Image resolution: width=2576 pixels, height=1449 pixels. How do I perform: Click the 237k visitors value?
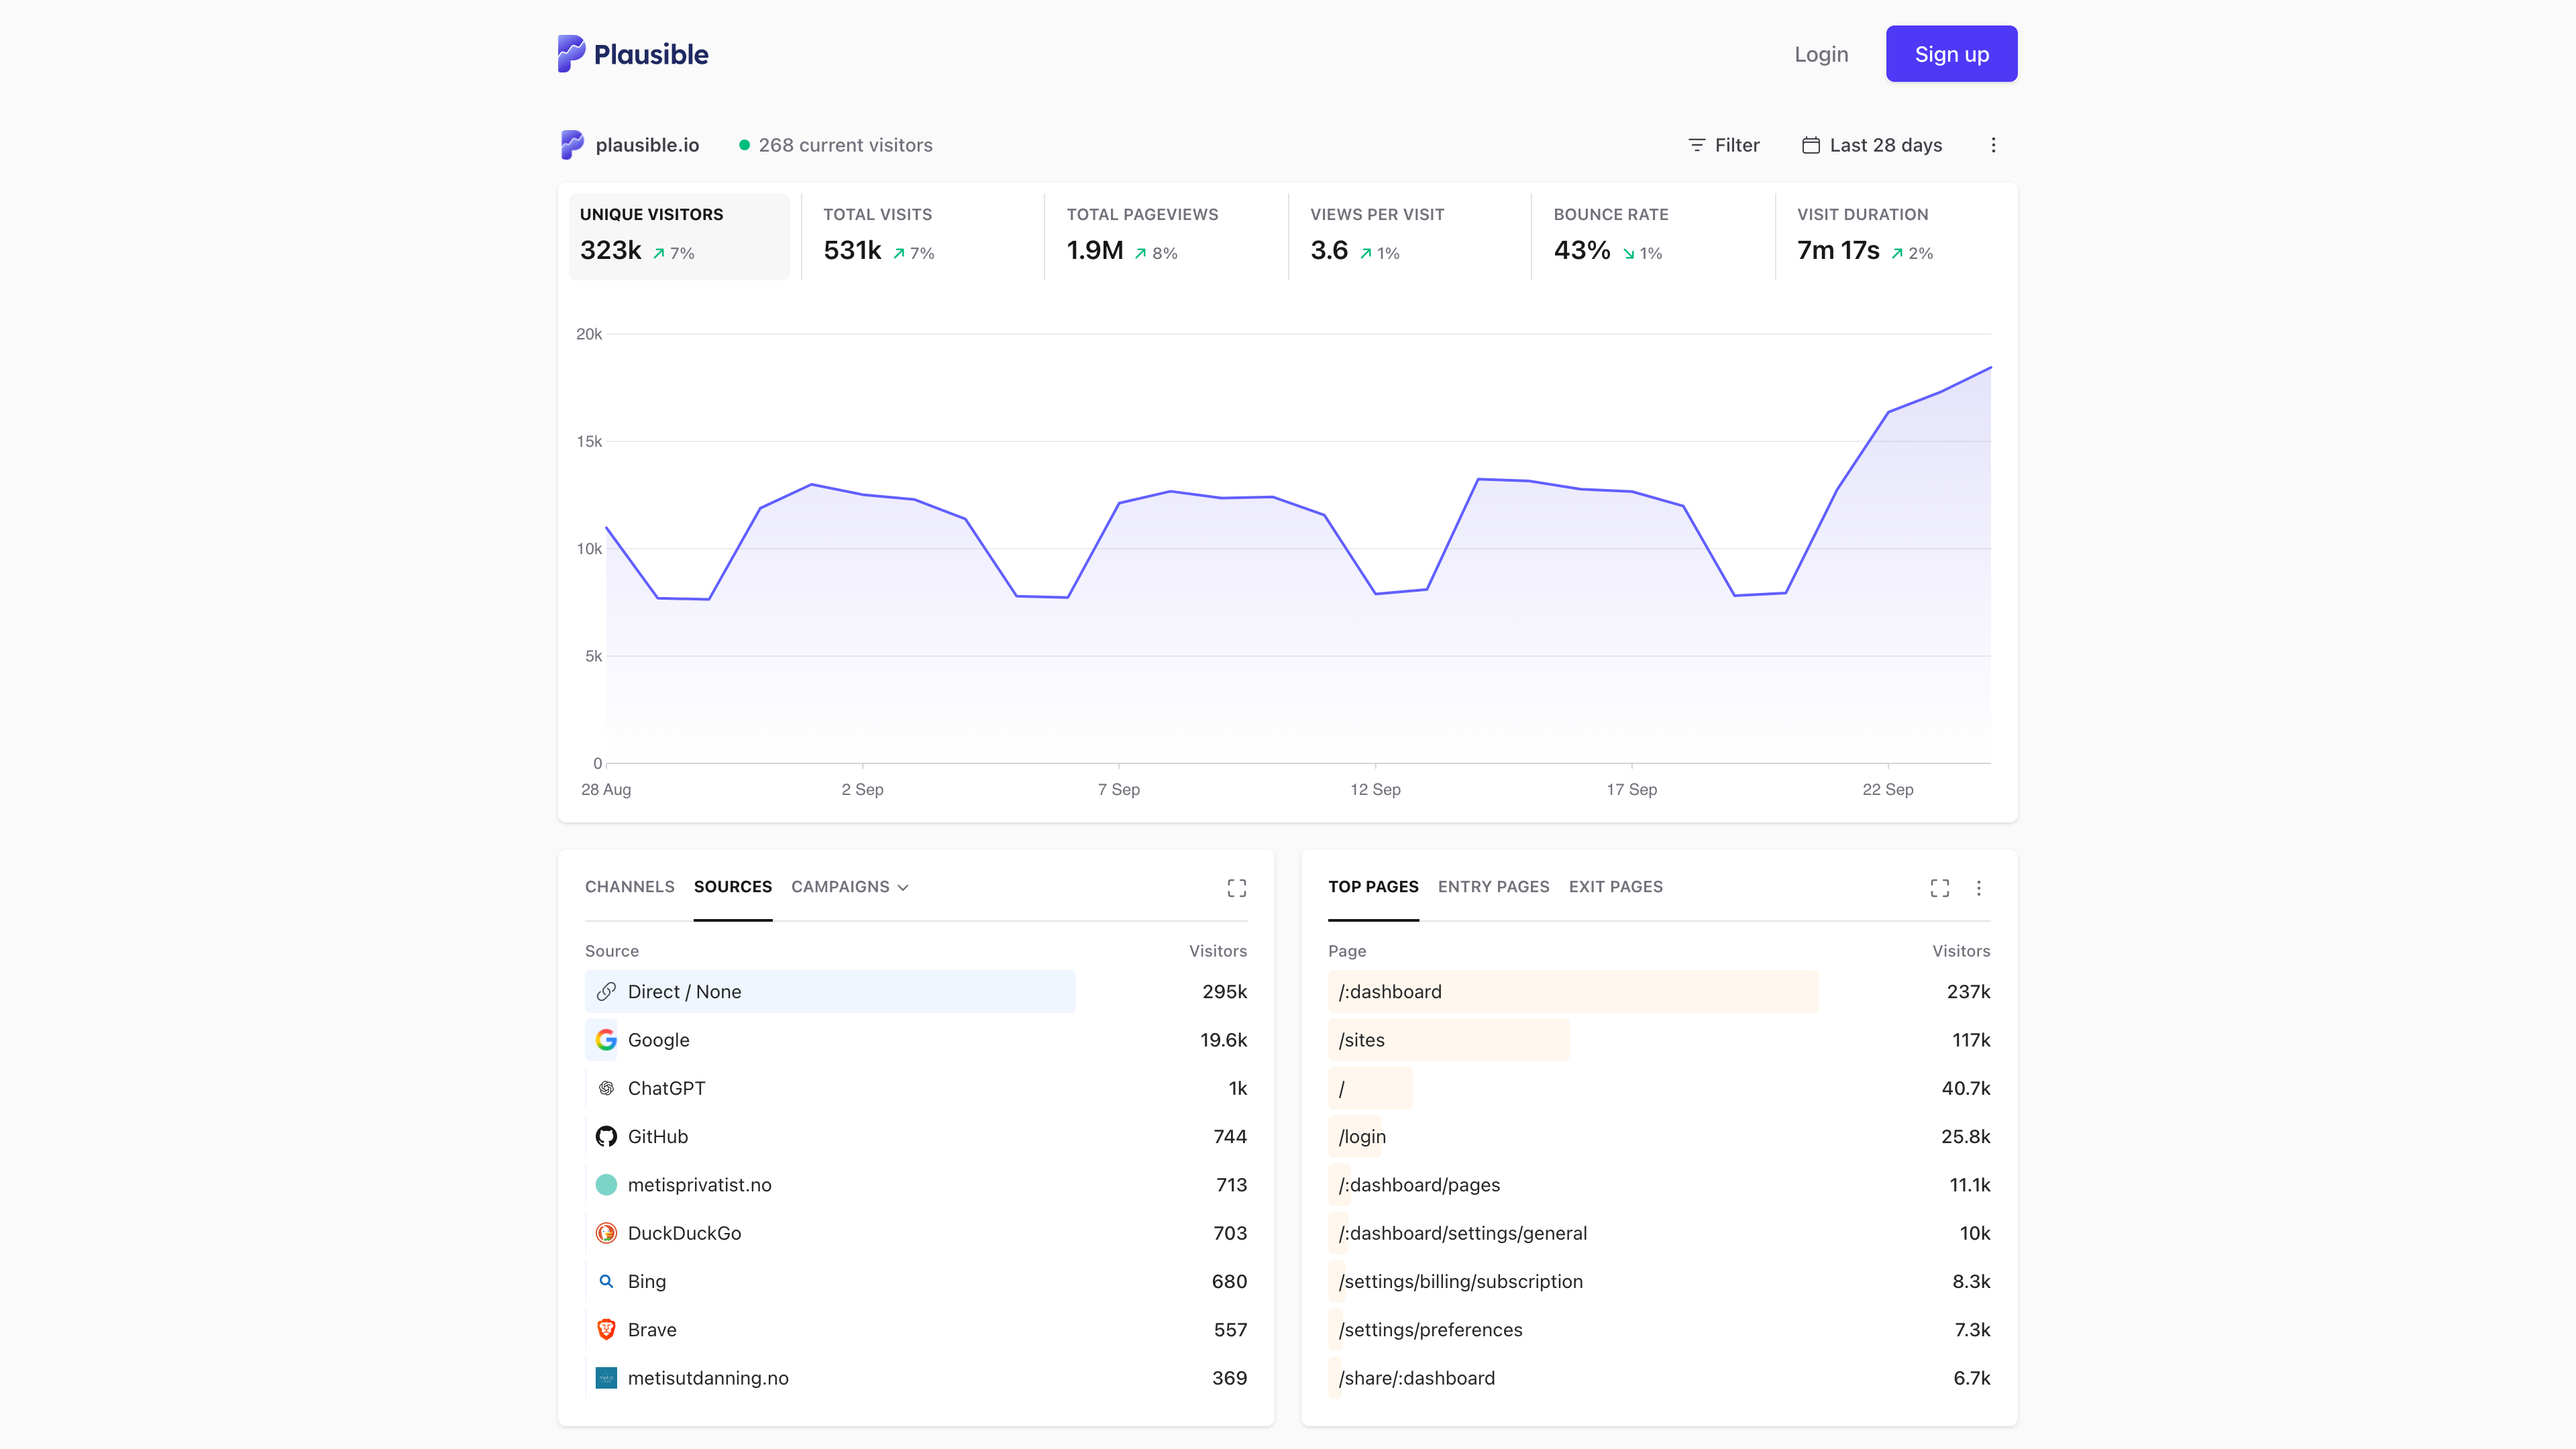click(1968, 991)
